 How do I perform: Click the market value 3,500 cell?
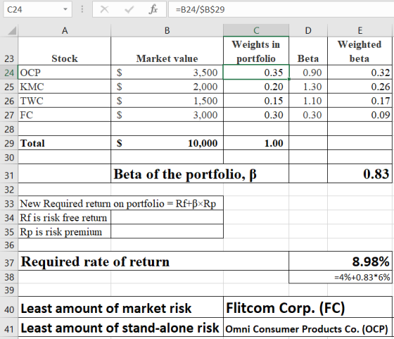pos(167,73)
